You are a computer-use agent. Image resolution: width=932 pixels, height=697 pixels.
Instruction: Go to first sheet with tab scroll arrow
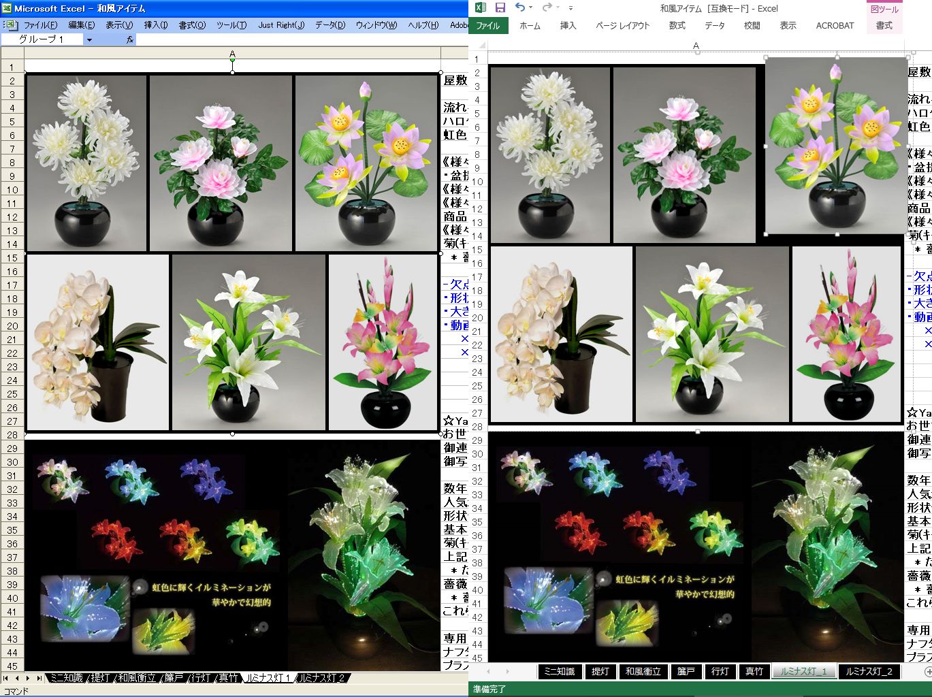pos(6,678)
